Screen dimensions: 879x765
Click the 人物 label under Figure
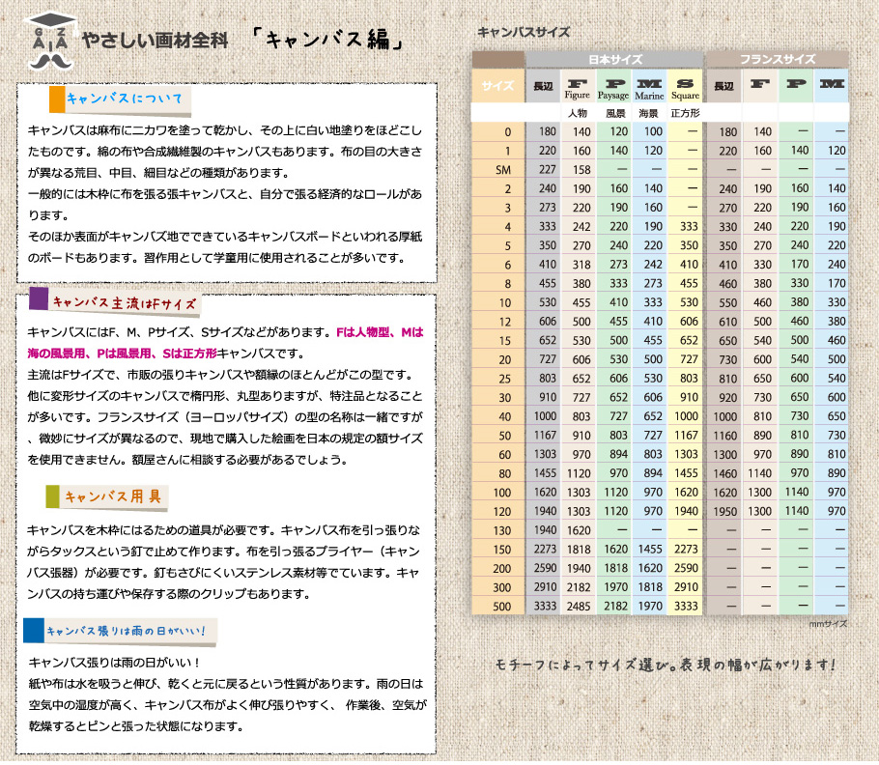tap(578, 113)
